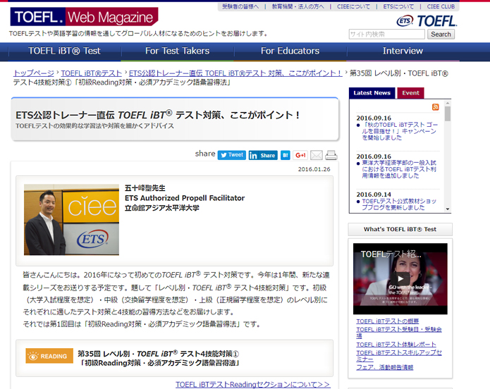Image resolution: width=490 pixels, height=389 pixels.
Task: Click the What's TOEFL iBT® Test heading
Action: (x=400, y=229)
